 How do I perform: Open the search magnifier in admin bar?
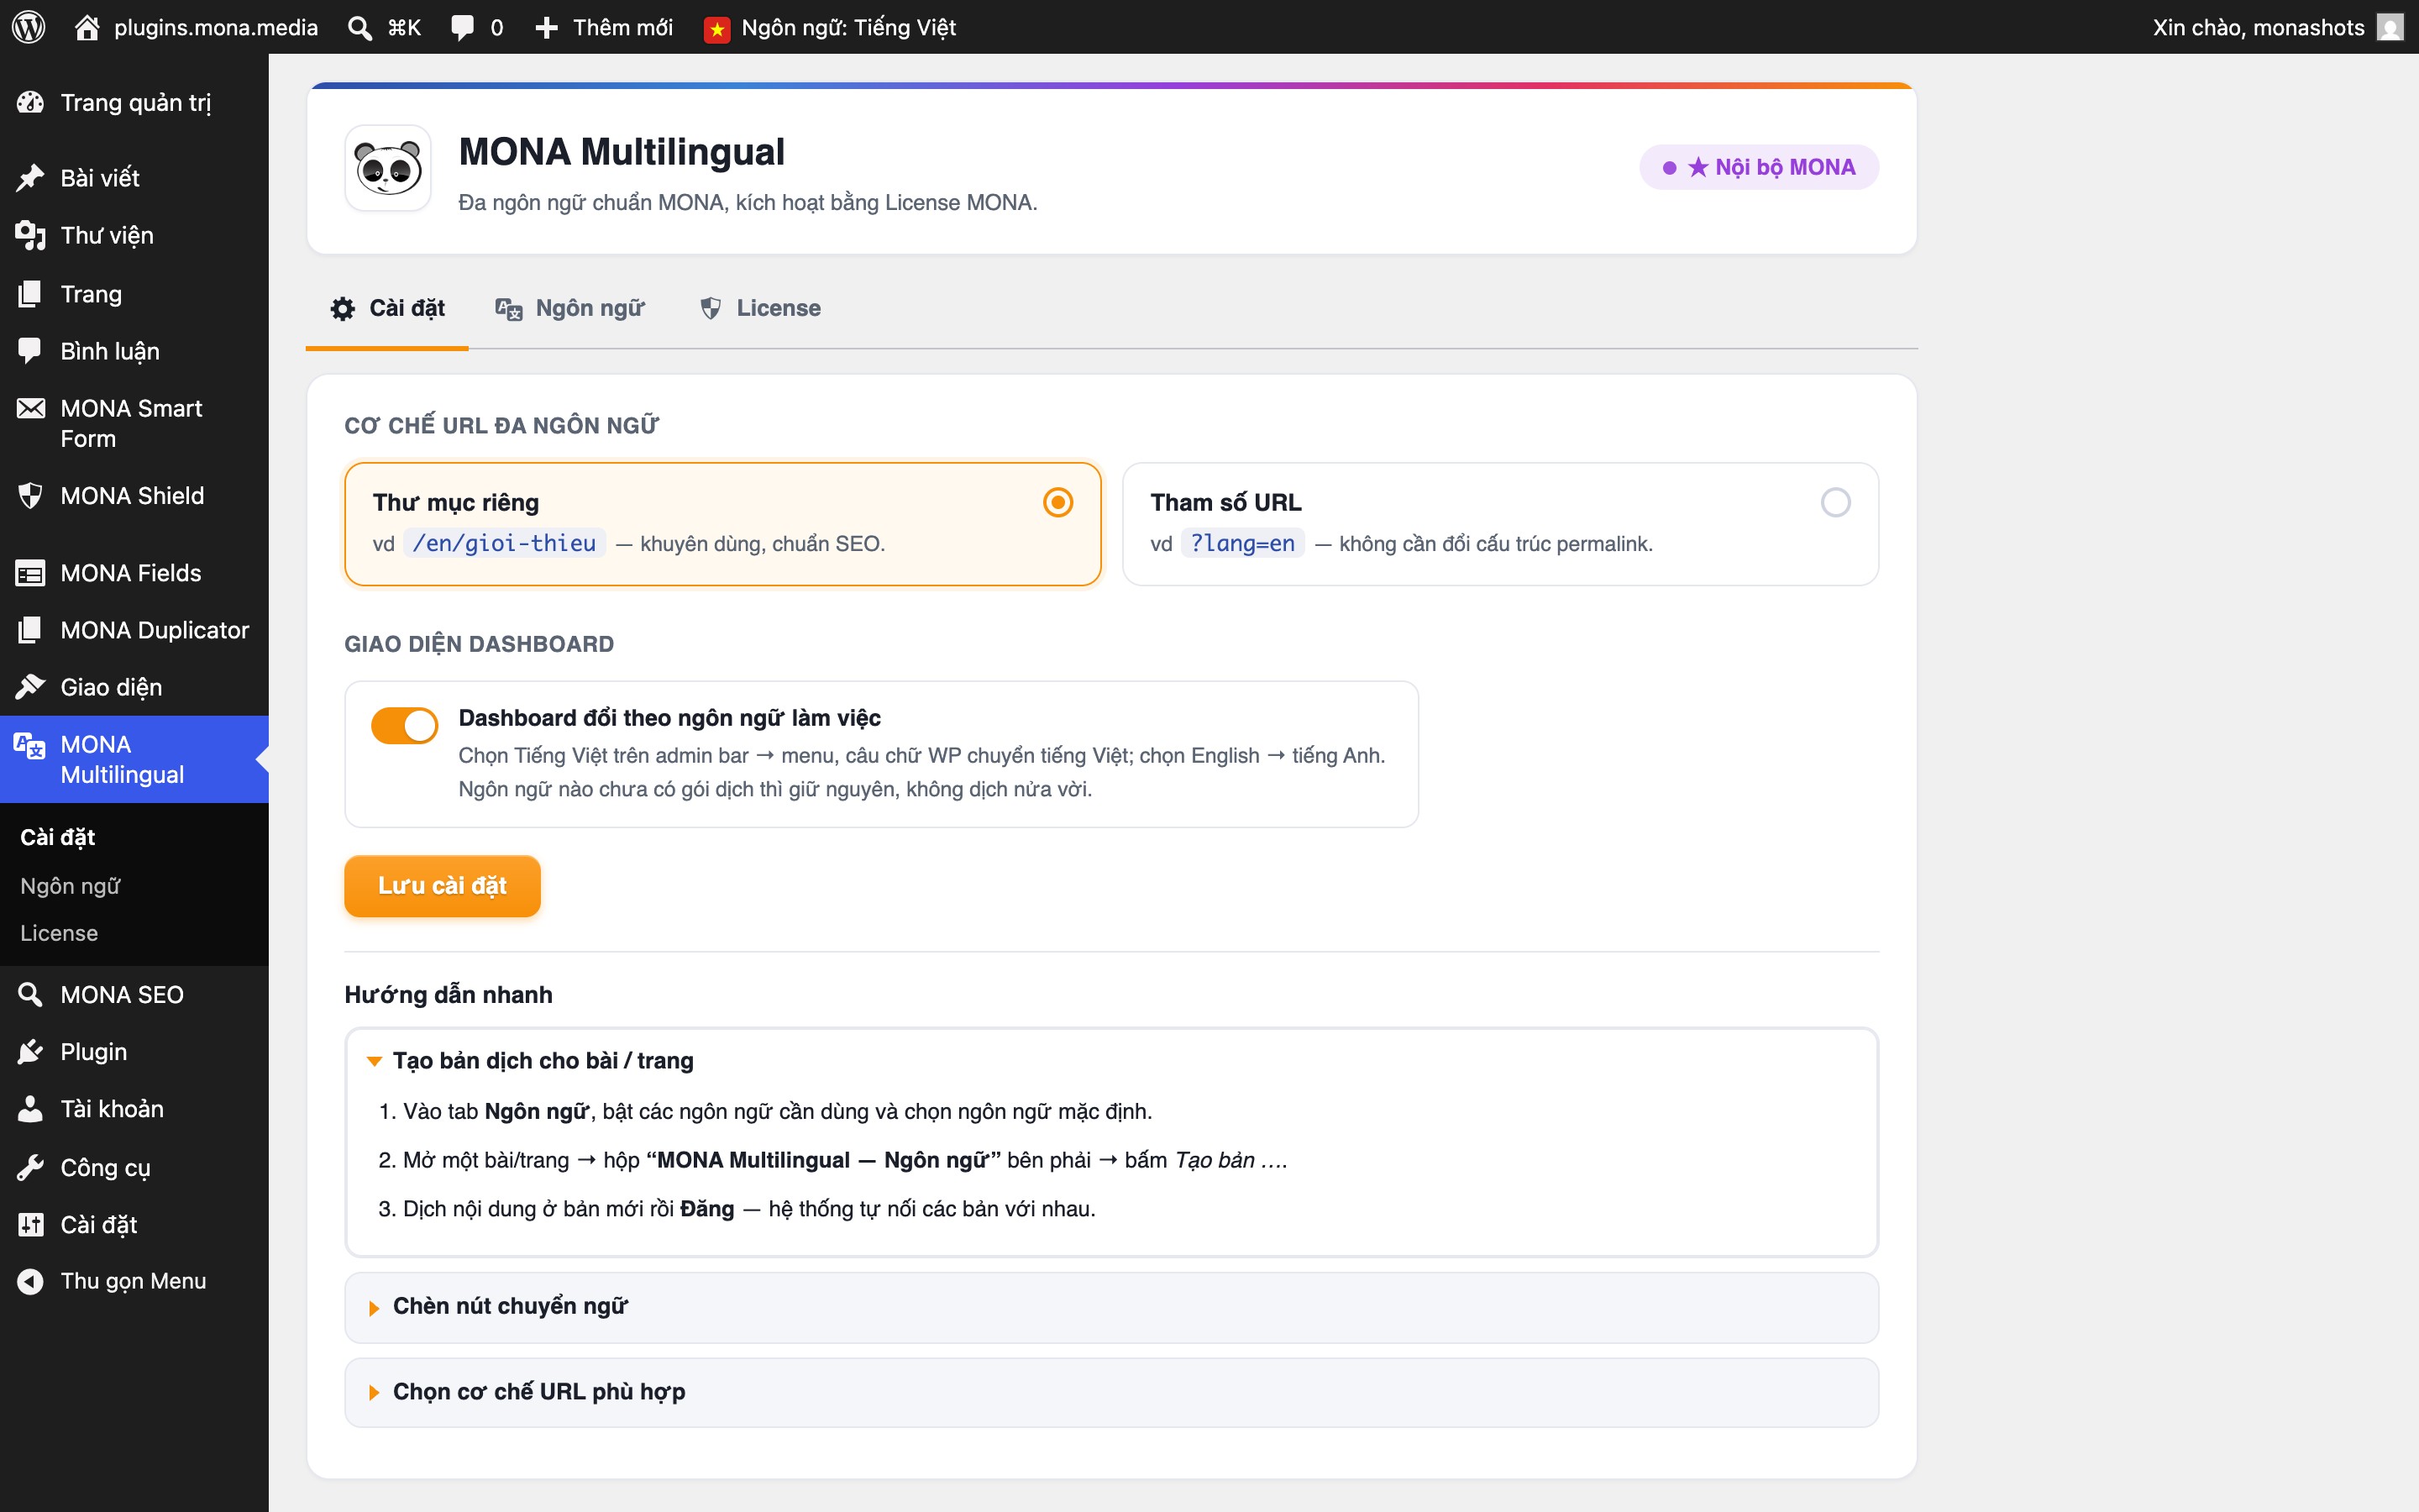pyautogui.click(x=359, y=27)
